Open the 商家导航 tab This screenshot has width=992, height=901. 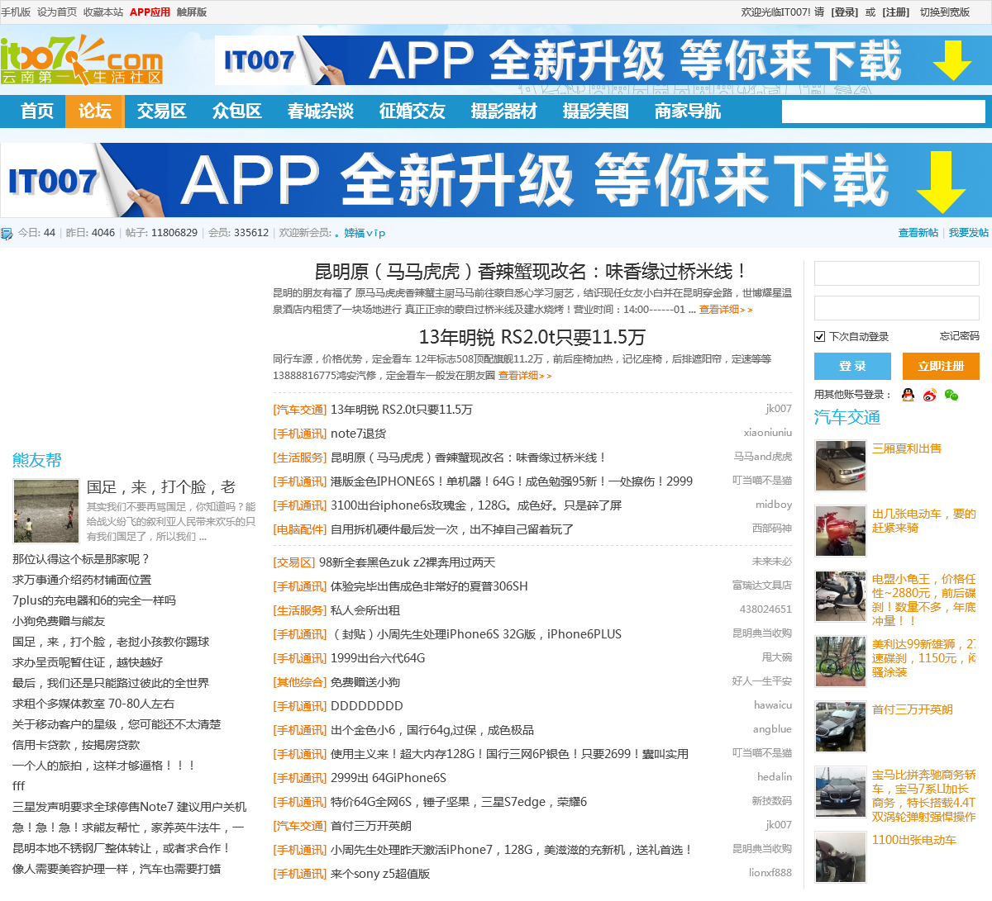click(x=688, y=111)
